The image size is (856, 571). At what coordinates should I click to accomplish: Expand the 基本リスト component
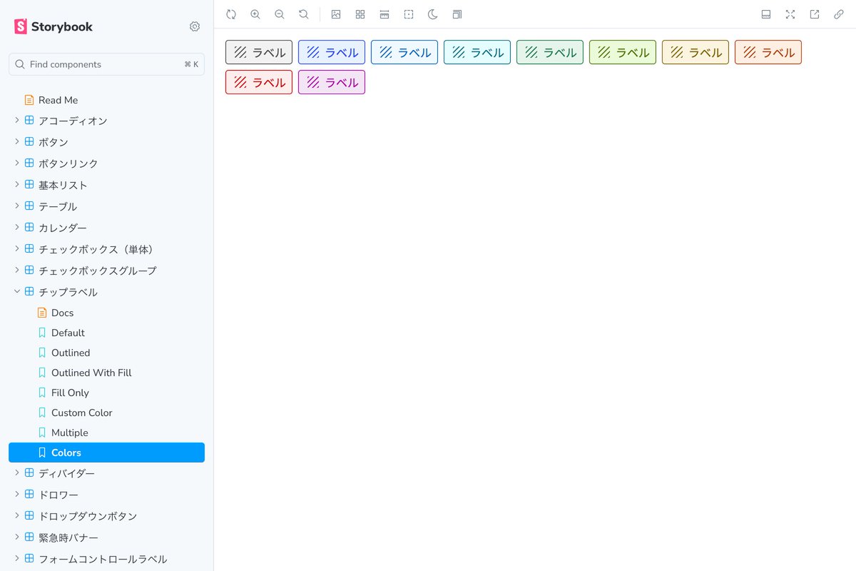[106, 185]
